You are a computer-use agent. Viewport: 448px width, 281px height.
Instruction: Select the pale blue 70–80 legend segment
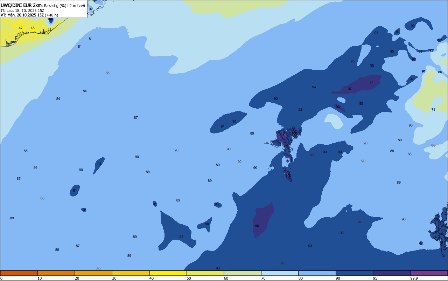(x=280, y=273)
